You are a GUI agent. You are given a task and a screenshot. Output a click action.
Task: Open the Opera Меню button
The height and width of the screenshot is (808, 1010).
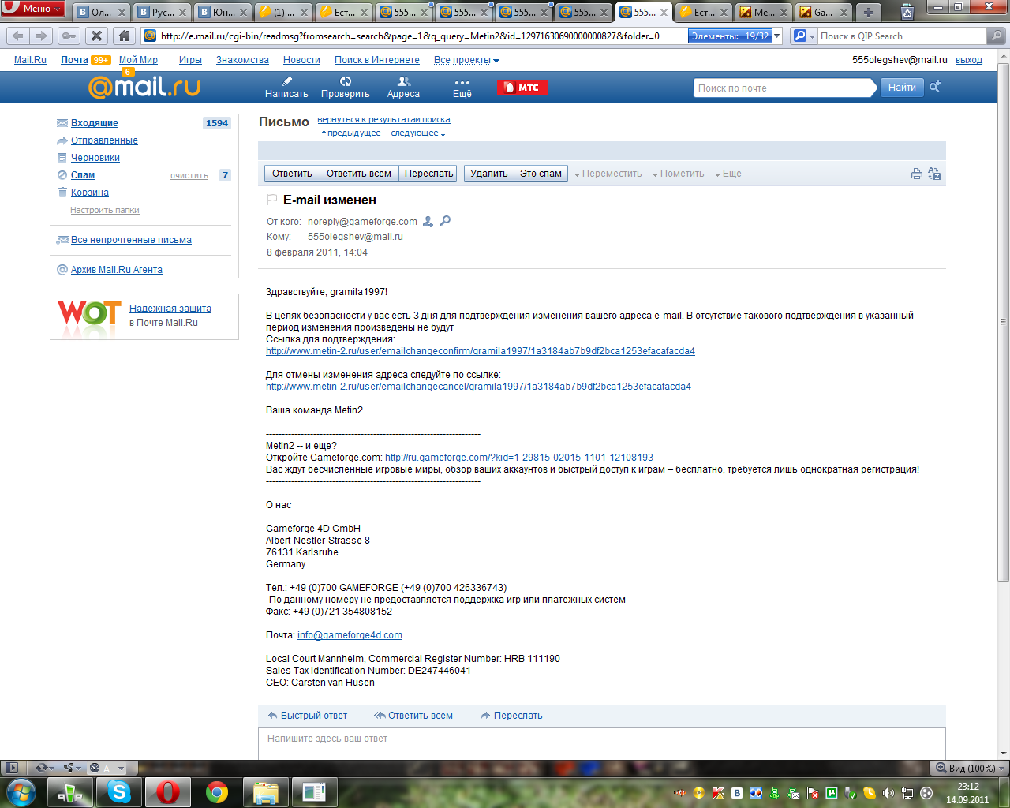(x=32, y=9)
